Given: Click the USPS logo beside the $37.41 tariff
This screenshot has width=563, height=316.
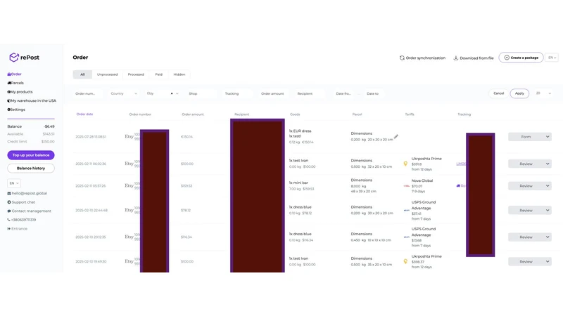Looking at the screenshot, I should click(x=407, y=210).
